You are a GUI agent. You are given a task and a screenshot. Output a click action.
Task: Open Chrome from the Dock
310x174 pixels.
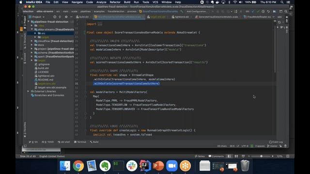click(78, 166)
